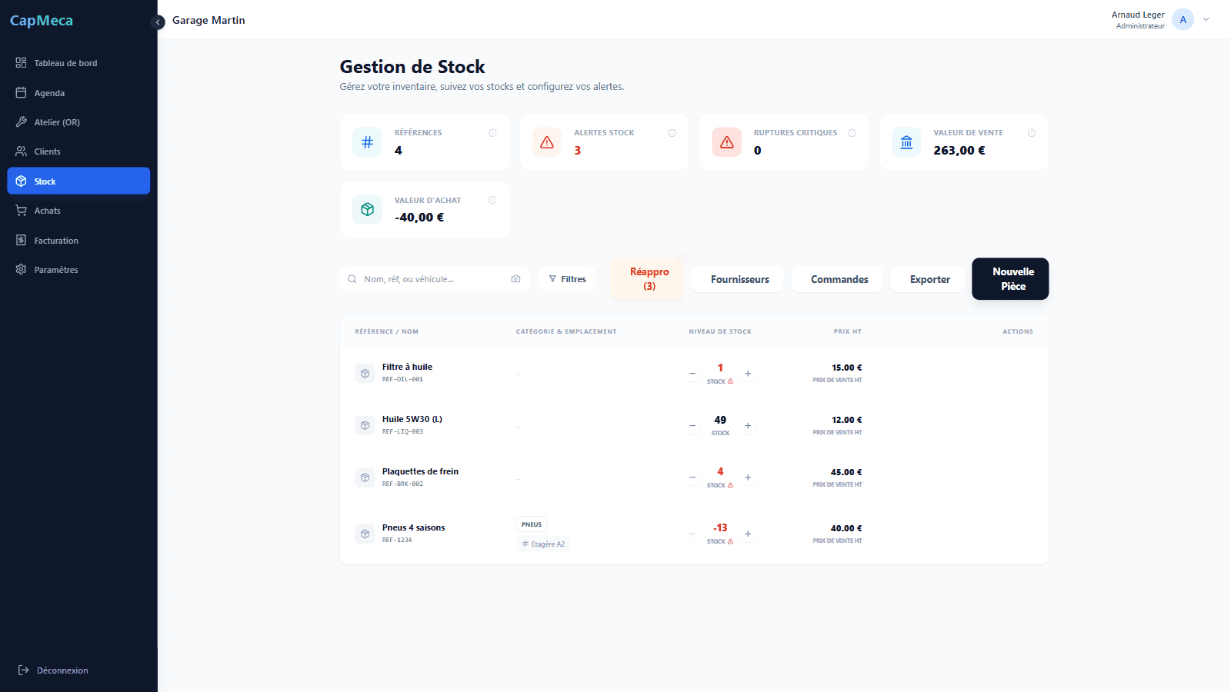Image resolution: width=1231 pixels, height=692 pixels.
Task: Open the Filtres options
Action: tap(567, 278)
